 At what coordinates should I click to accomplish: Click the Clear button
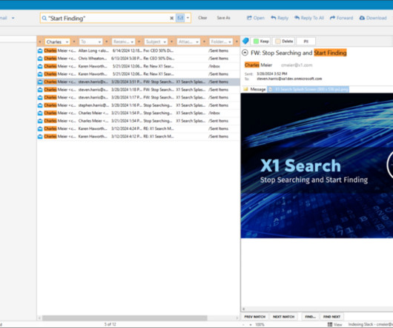[202, 18]
